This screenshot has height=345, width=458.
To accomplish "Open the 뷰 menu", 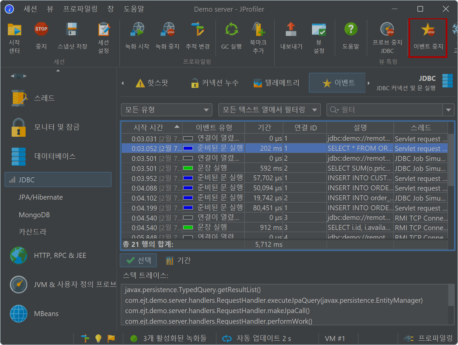I will click(50, 9).
